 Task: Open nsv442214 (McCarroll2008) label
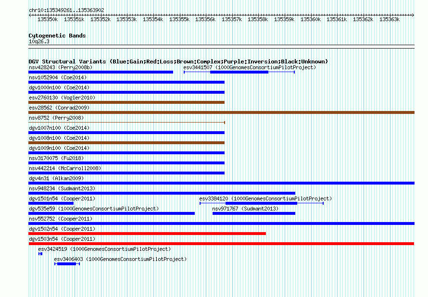tap(65, 168)
